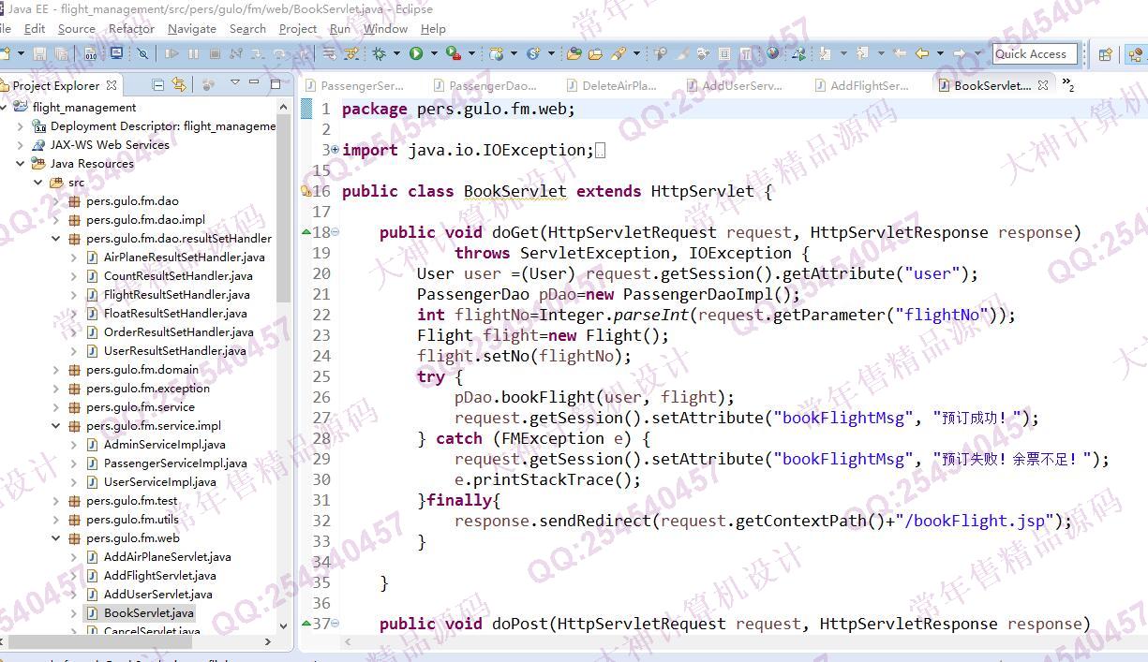1148x662 pixels.
Task: Expand the folded imports on line 3
Action: pyautogui.click(x=335, y=150)
